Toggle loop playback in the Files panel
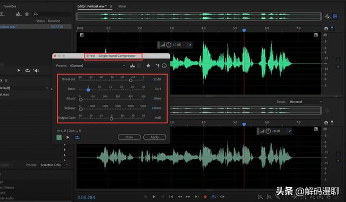 click(x=28, y=71)
